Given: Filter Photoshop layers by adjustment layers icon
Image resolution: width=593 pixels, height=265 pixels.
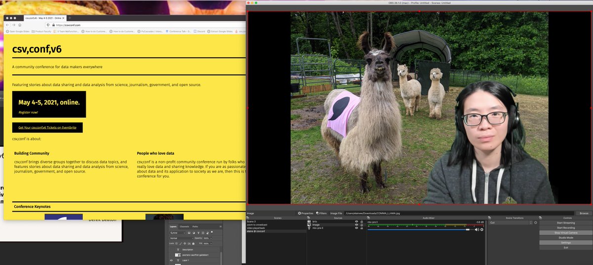Looking at the screenshot, I should (194, 233).
